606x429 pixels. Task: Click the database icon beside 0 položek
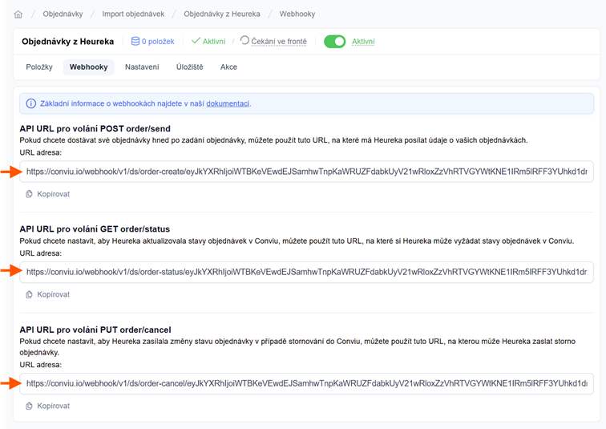point(135,41)
